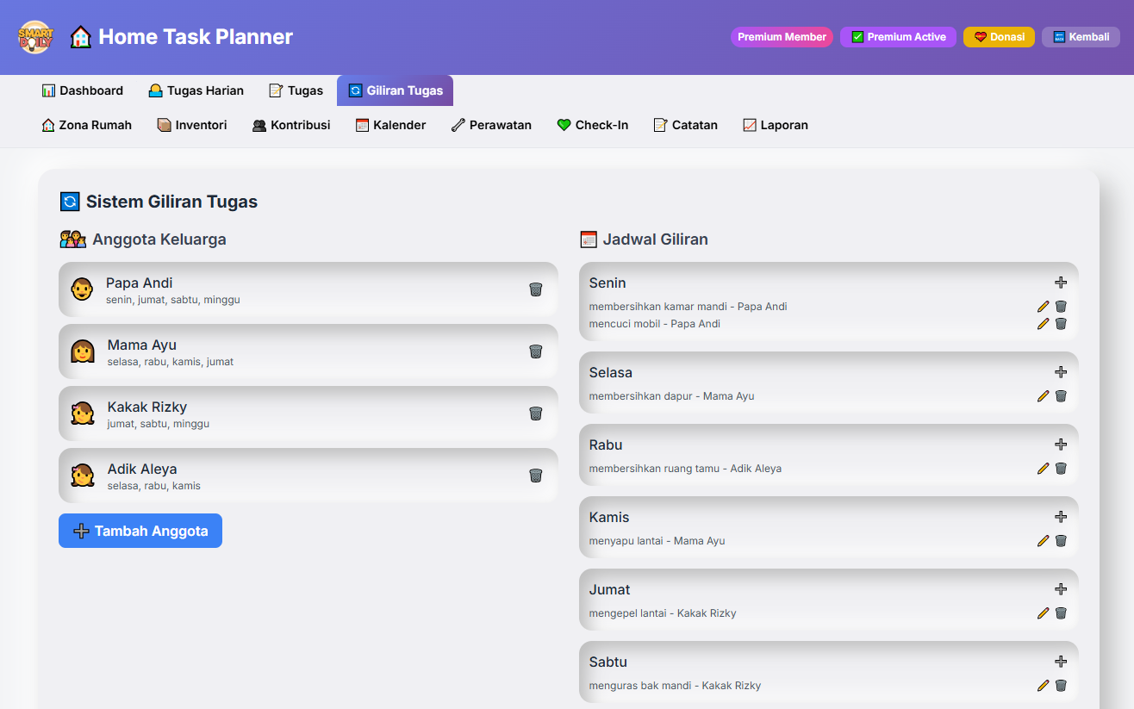Open the Dashboard tab
This screenshot has height=709, width=1134.
coord(83,90)
